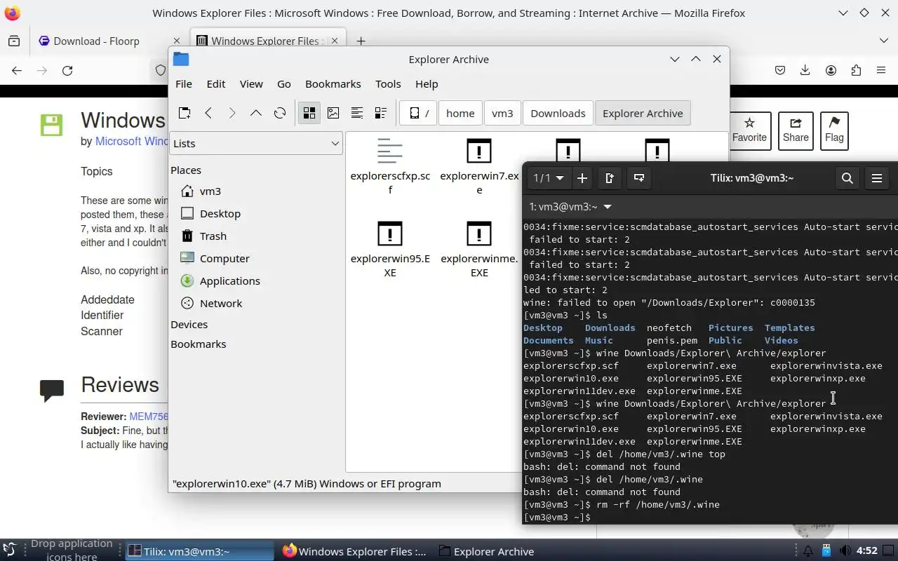Click Flag button on archive page
Viewport: 898px width, 561px height.
(x=834, y=130)
